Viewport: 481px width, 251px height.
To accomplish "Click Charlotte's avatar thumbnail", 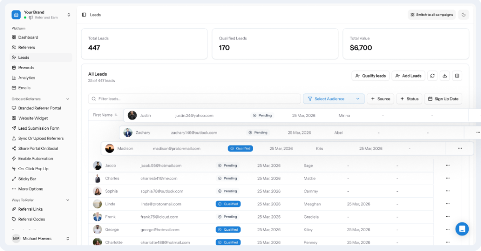I will pos(97,242).
